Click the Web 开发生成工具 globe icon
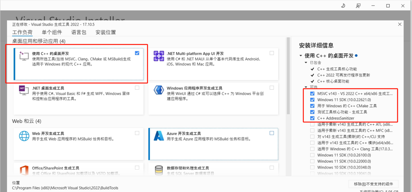The height and width of the screenshot is (192, 412). (x=24, y=136)
